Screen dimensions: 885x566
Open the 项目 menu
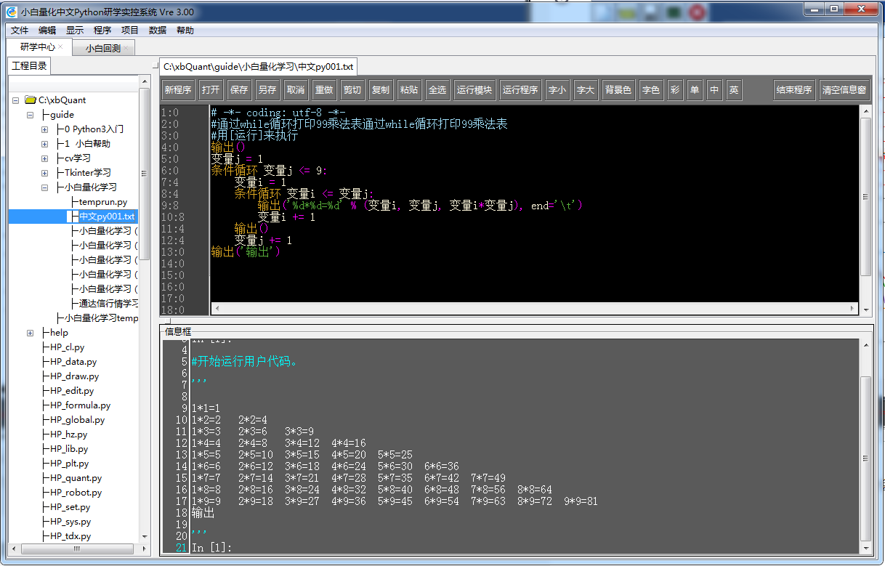130,31
